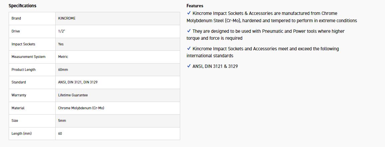385x147 pixels.
Task: Click the Brand row label
Action: point(16,19)
